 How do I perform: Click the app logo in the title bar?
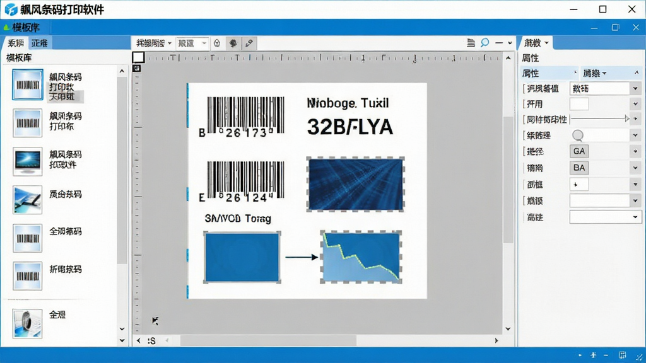pyautogui.click(x=11, y=9)
